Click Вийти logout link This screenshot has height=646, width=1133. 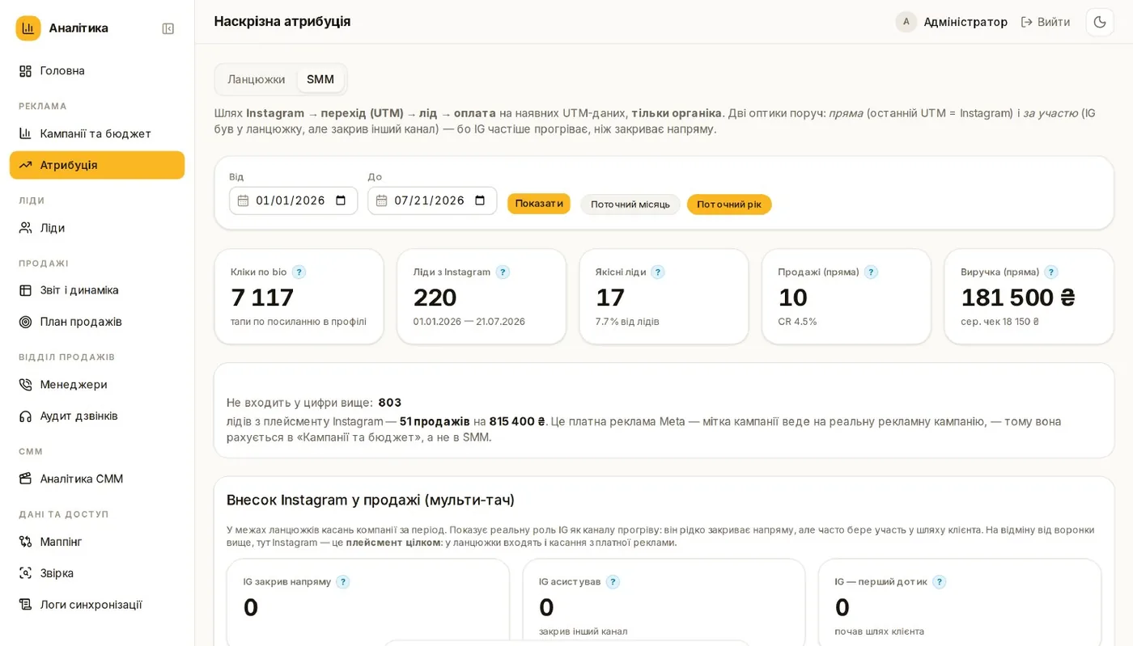pyautogui.click(x=1046, y=22)
